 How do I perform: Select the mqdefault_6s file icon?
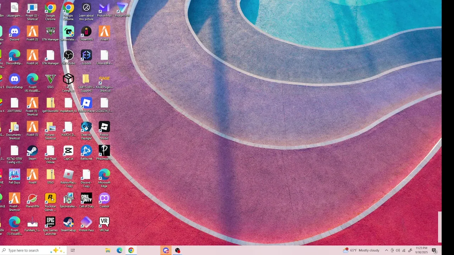click(x=68, y=105)
